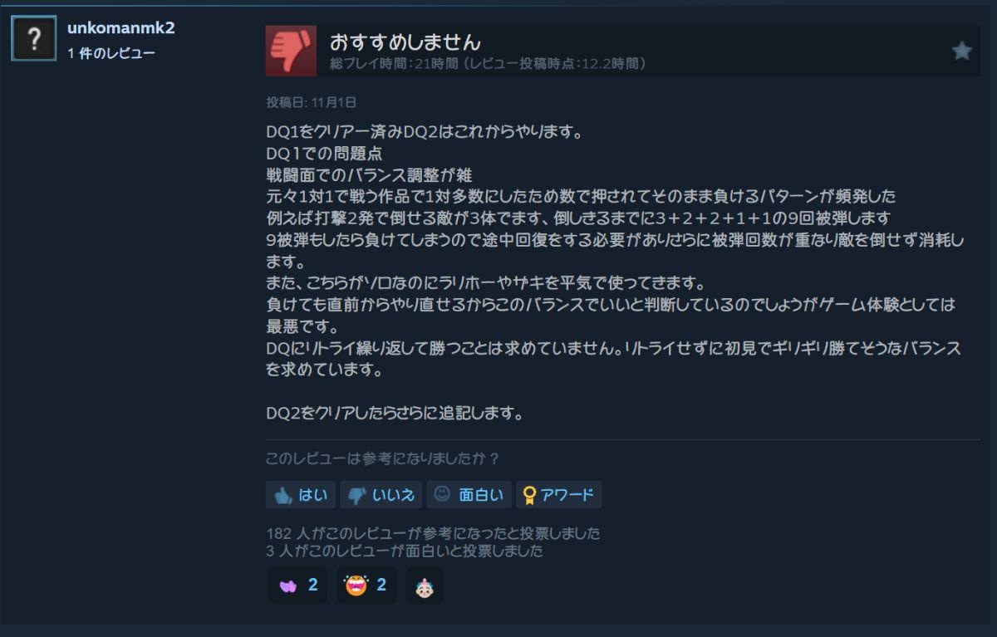
Task: Click the 投稿日: 11月1日 posted date
Action: 312,102
